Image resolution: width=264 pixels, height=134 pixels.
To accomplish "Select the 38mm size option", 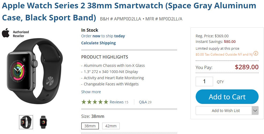I will 90,126.
